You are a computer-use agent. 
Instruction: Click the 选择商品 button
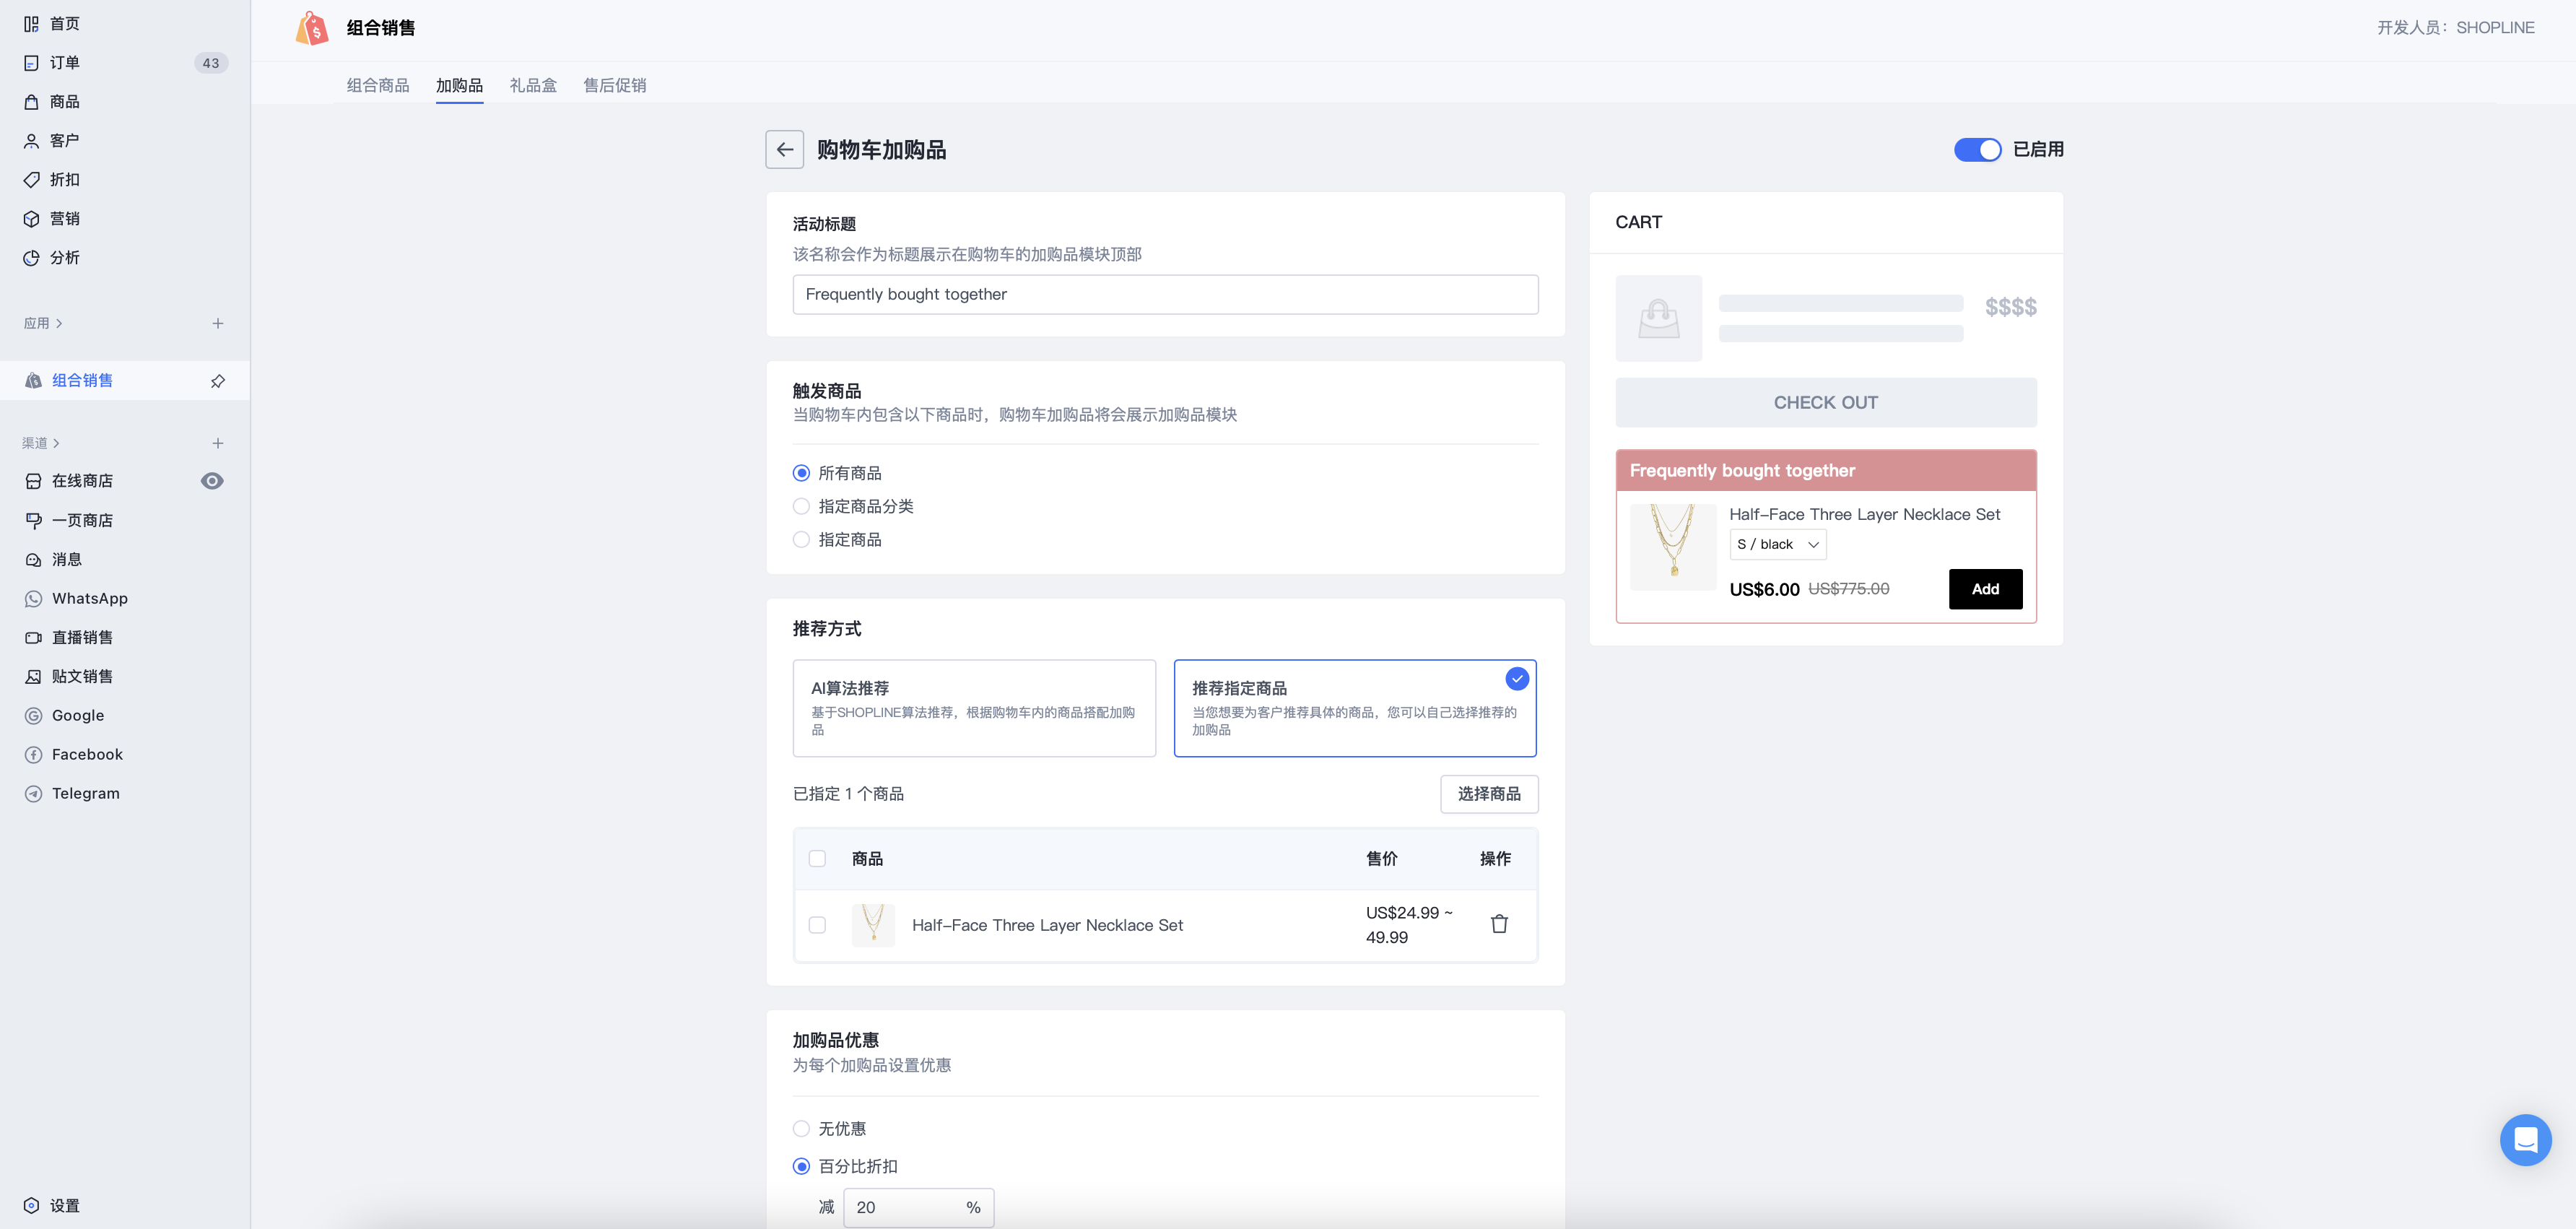point(1488,793)
